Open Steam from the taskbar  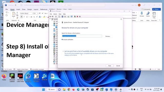[88, 89]
